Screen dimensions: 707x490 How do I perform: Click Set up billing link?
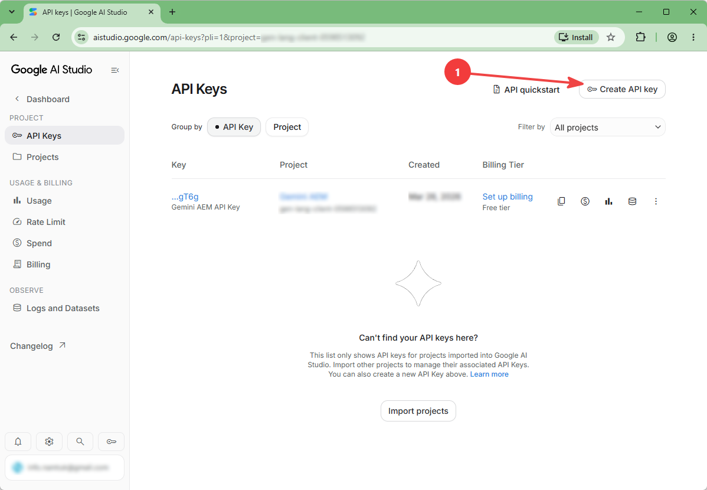point(508,196)
